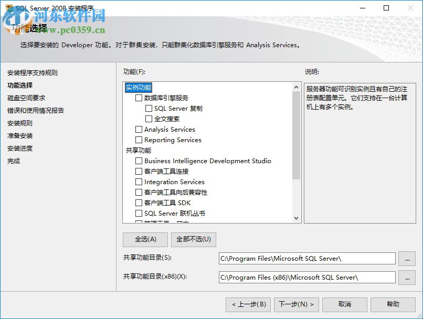Enable the 数据库引擎服务 checkbox

138,97
